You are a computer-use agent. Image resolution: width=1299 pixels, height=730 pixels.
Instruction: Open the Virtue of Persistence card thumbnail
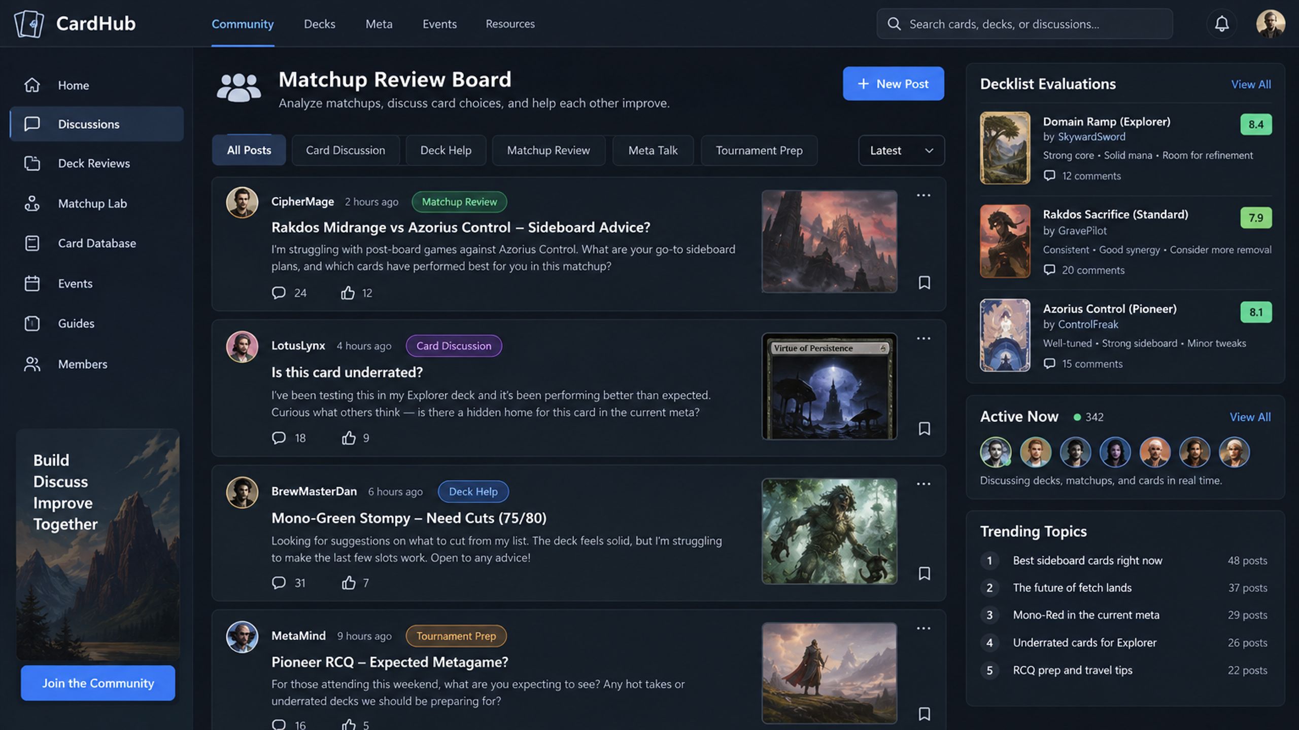[x=829, y=386]
